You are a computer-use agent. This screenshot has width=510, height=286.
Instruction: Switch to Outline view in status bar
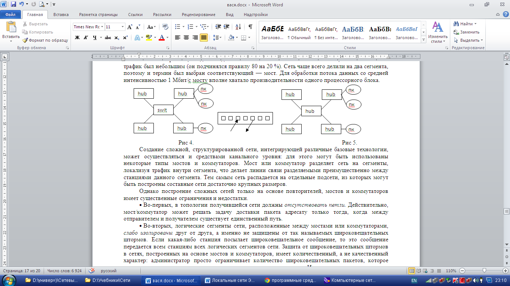coord(432,271)
